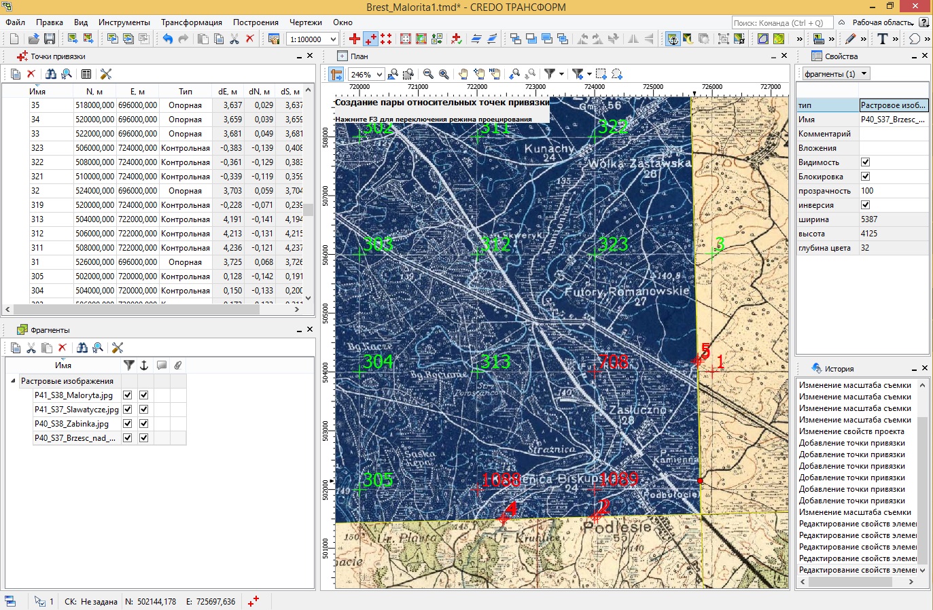933x610 pixels.
Task: Collapse the Растровые изображения tree node
Action: coord(13,381)
